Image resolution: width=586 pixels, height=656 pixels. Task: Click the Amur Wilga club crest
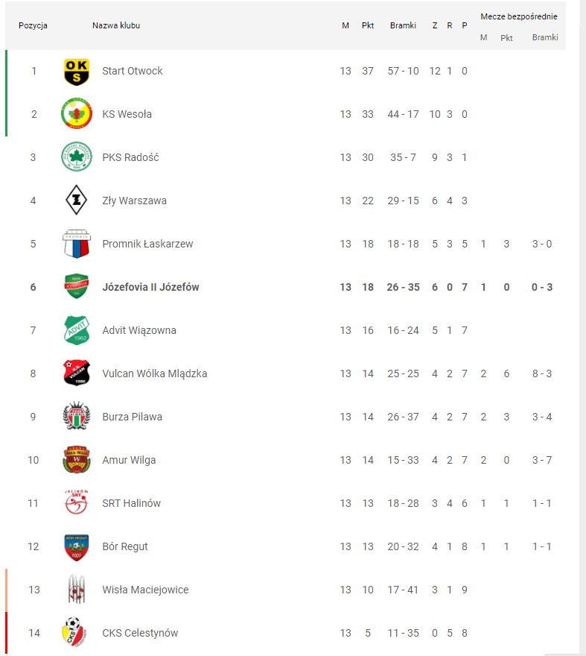76,461
